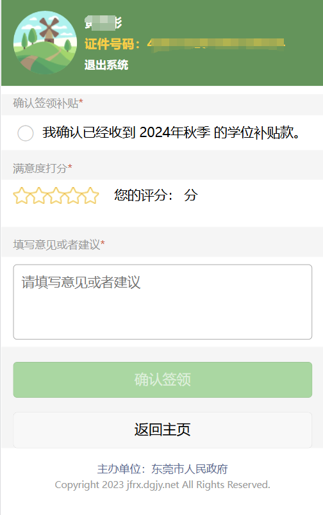323x515 pixels.
Task: Select the second satisfaction star
Action: tap(39, 195)
